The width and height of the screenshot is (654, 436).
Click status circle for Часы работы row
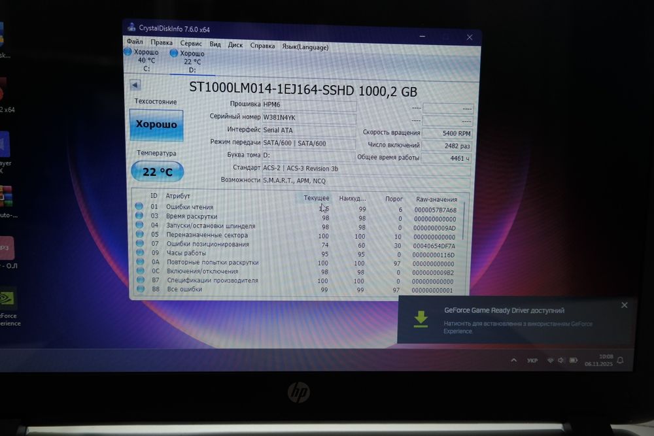coord(140,252)
